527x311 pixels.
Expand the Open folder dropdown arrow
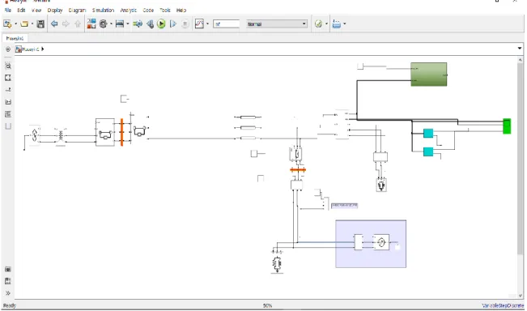tap(32, 23)
